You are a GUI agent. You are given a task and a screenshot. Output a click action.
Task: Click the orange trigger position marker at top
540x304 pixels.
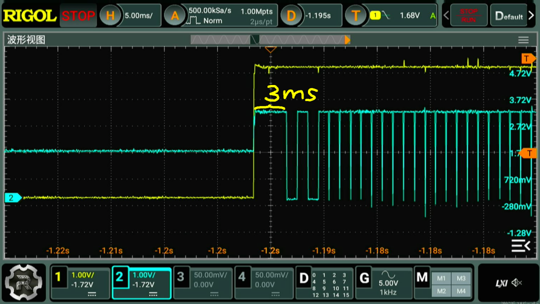pyautogui.click(x=270, y=50)
